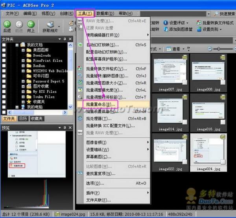Tick the checkbox beside Youku Files
Screen dimensions: 236x218
4,97
